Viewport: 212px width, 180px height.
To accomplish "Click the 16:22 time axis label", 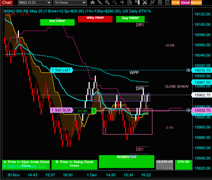I will click(146, 175).
